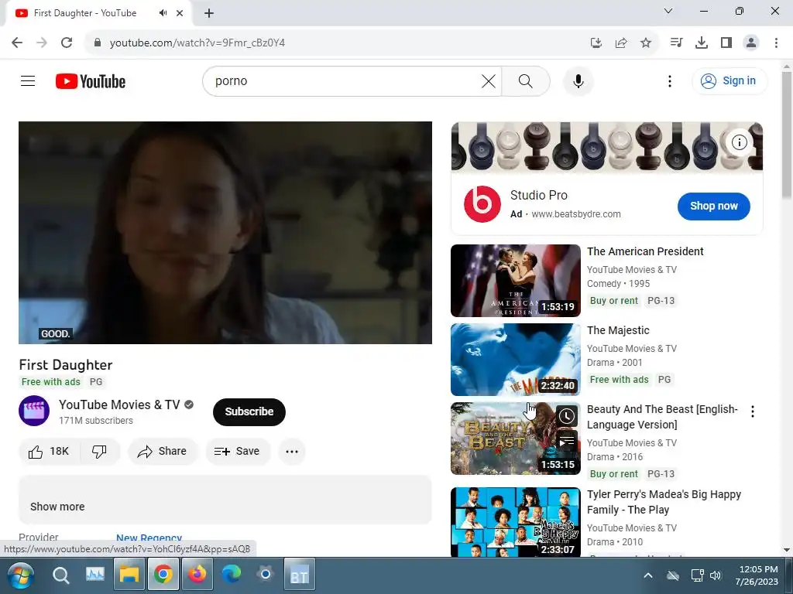Open Tyler Perry's Madea's Big Happy Family title

(x=664, y=501)
